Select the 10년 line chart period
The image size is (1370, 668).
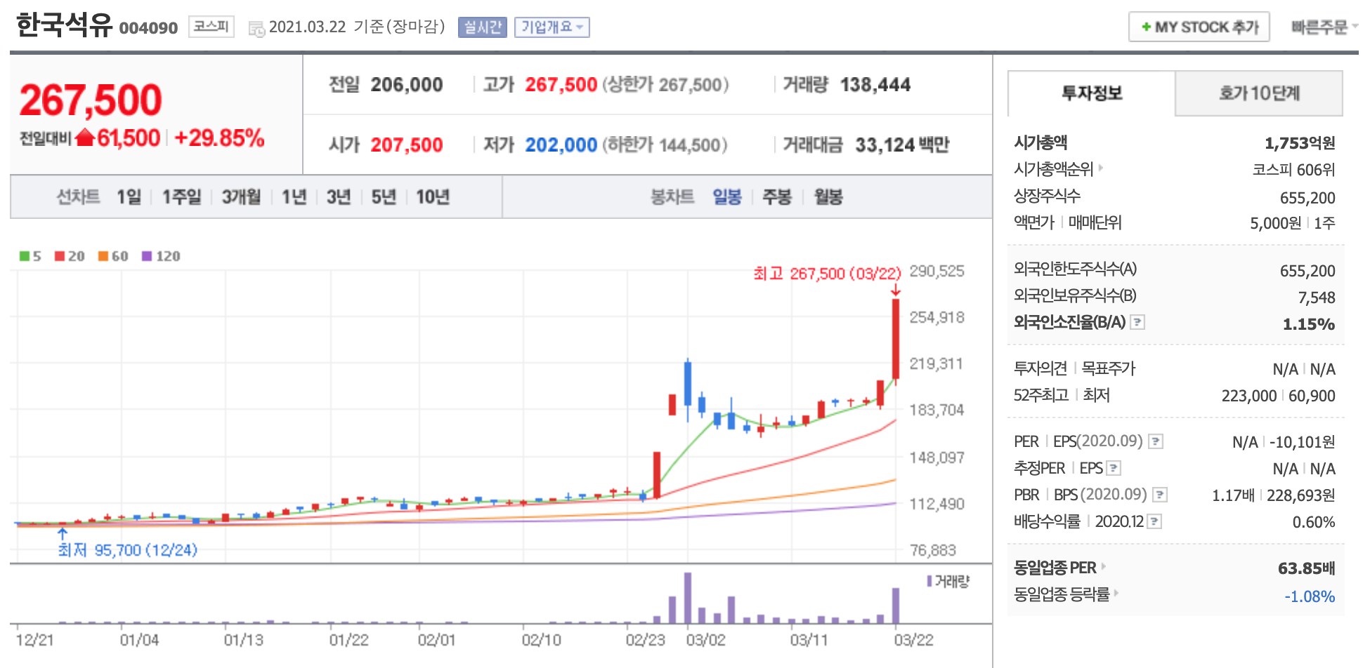(433, 197)
